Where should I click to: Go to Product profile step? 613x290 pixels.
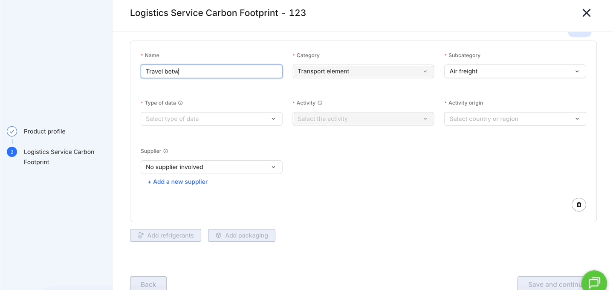[x=45, y=131]
